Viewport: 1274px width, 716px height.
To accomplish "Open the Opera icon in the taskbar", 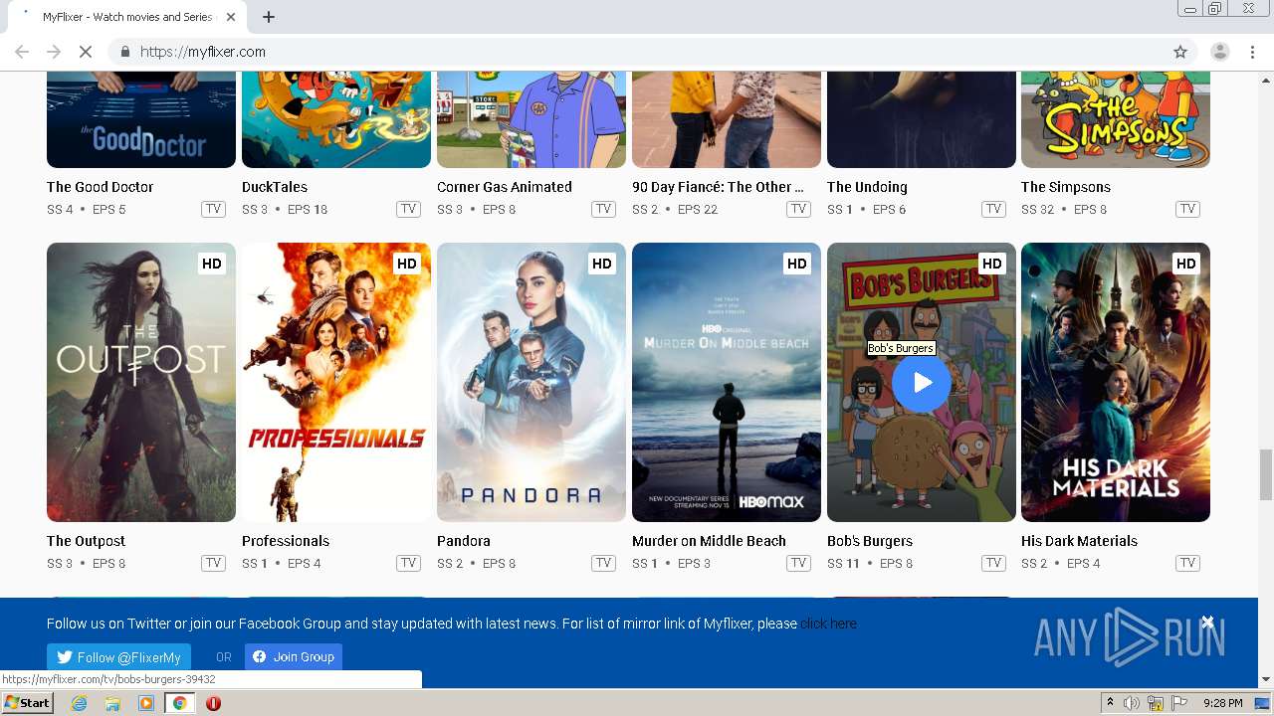I will [x=213, y=703].
